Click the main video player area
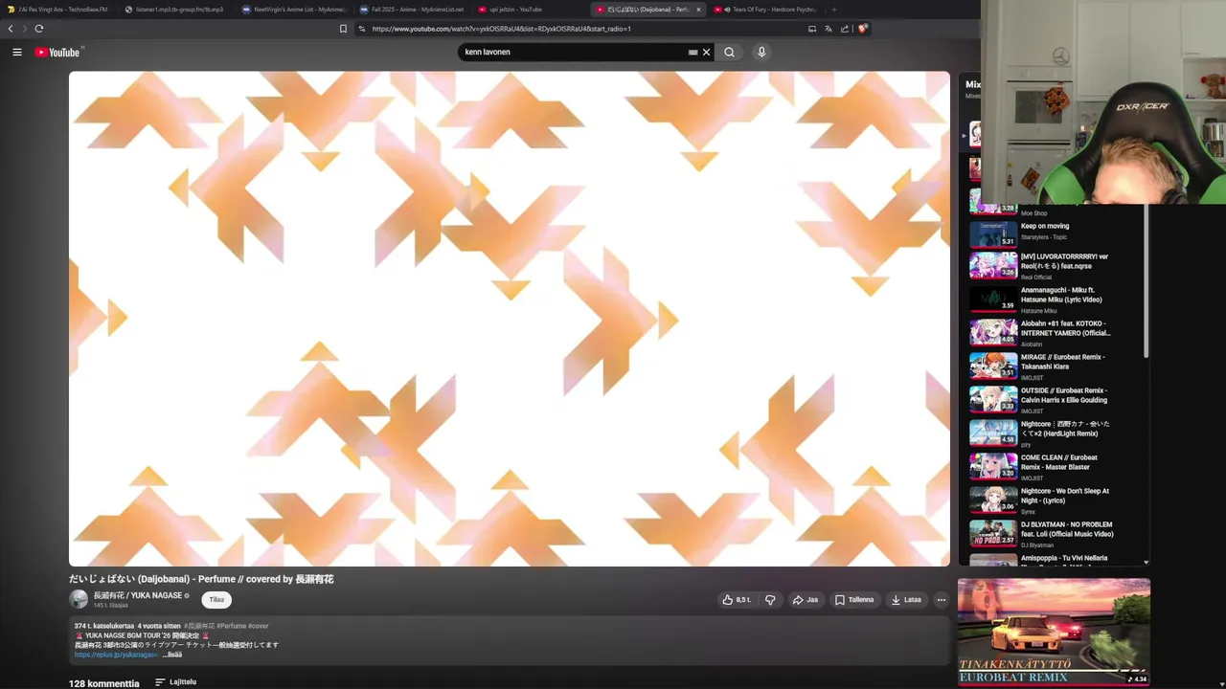The width and height of the screenshot is (1226, 689). 510,319
